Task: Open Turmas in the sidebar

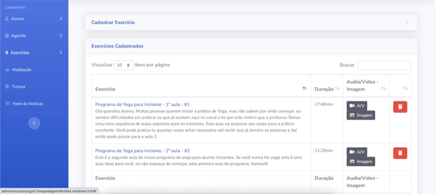Action: 18,87
